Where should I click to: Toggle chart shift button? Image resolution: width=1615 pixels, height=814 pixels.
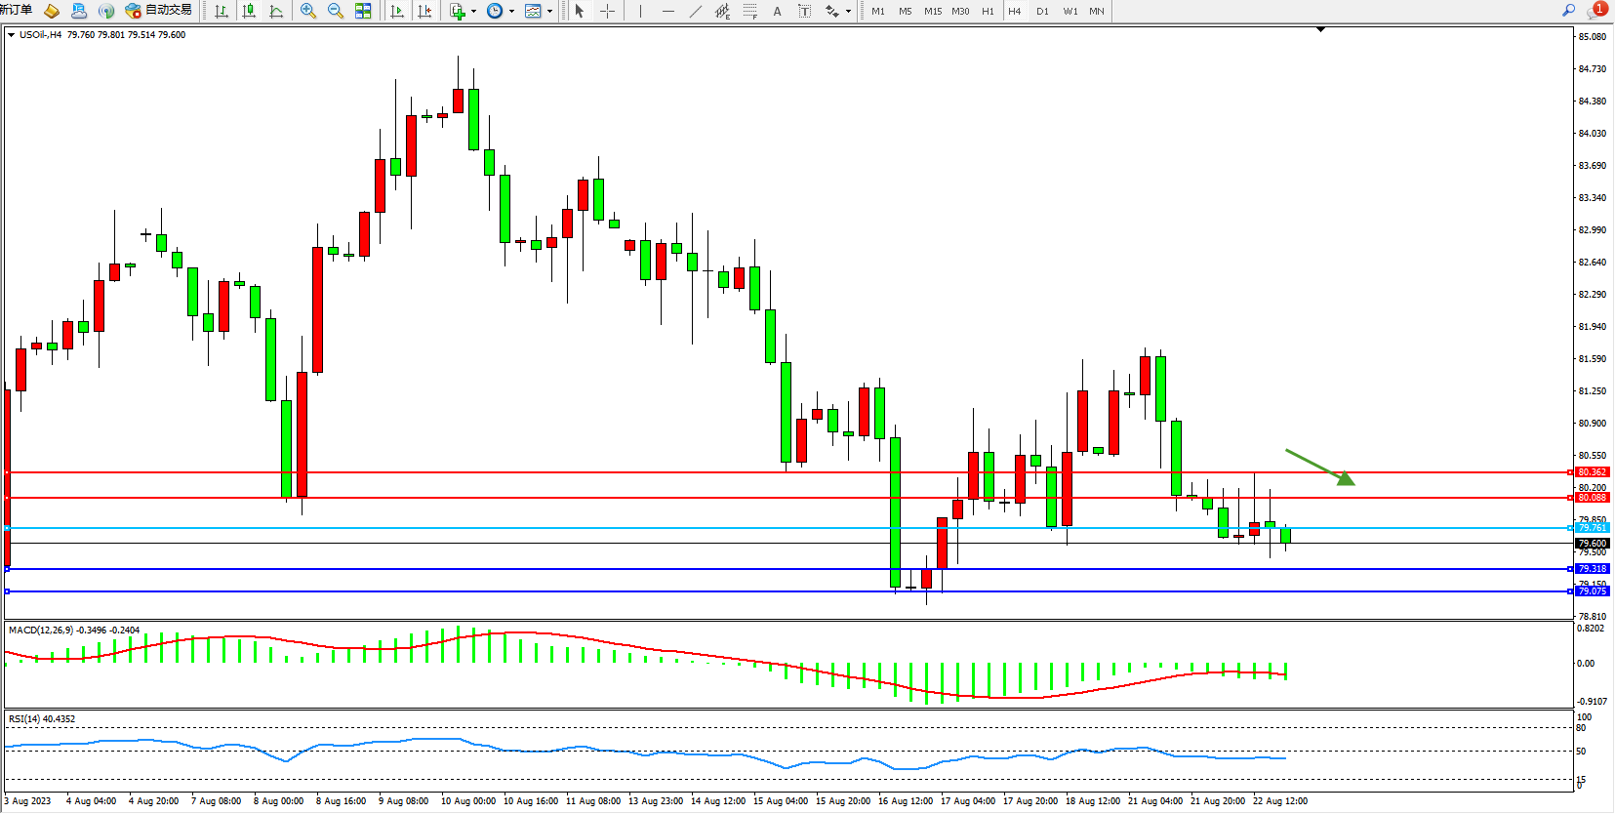[x=424, y=11]
